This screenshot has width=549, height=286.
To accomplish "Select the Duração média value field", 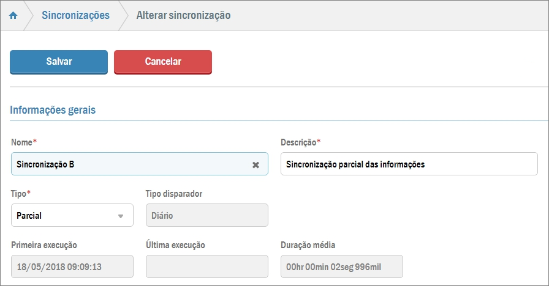I will [341, 267].
